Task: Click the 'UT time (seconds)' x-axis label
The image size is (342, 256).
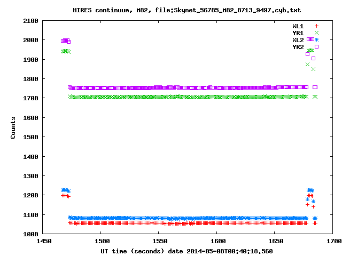Action: tap(186, 251)
